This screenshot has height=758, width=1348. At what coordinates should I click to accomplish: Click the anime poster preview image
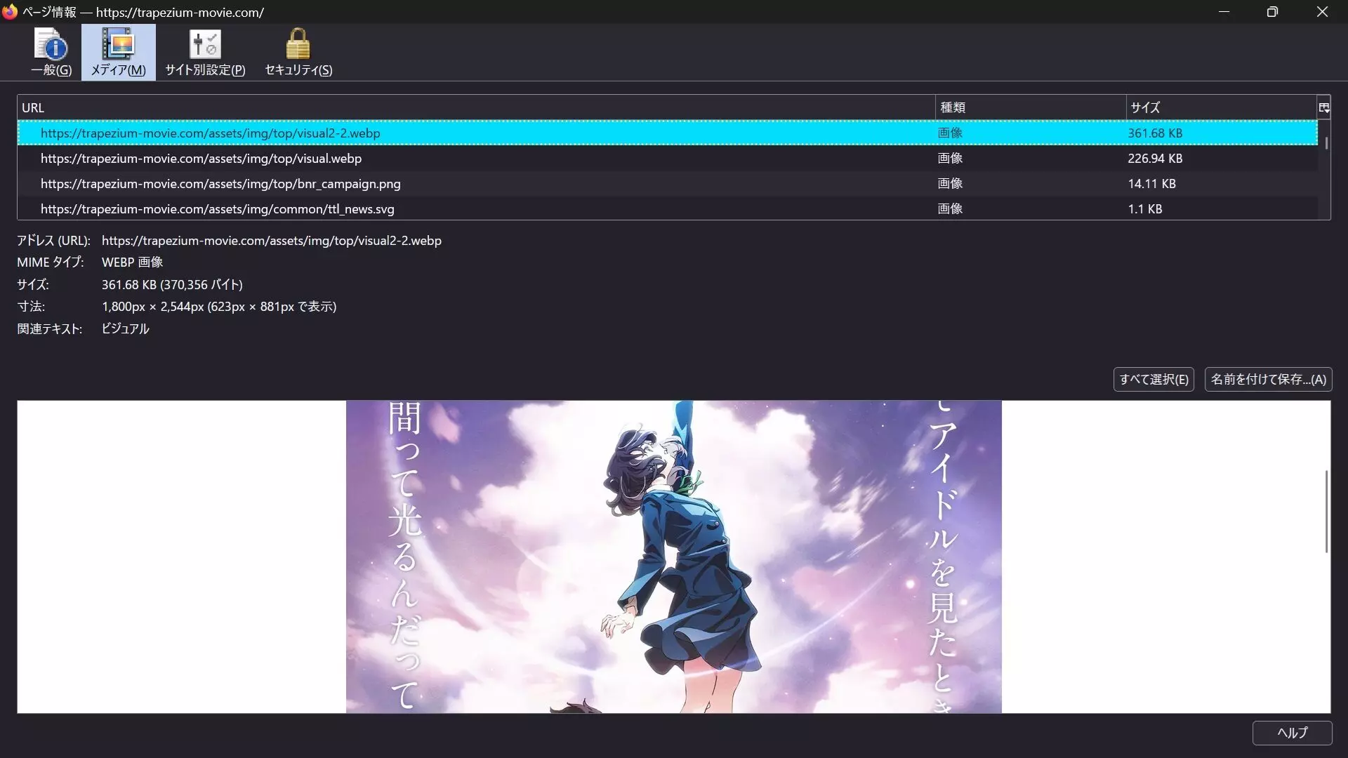coord(673,557)
